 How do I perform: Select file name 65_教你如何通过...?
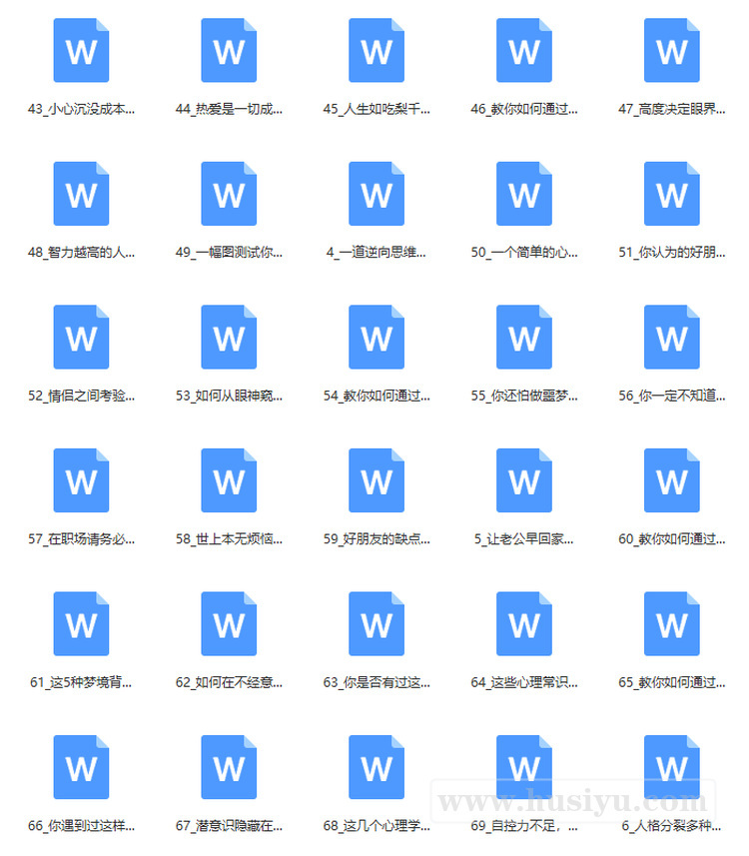pos(672,682)
